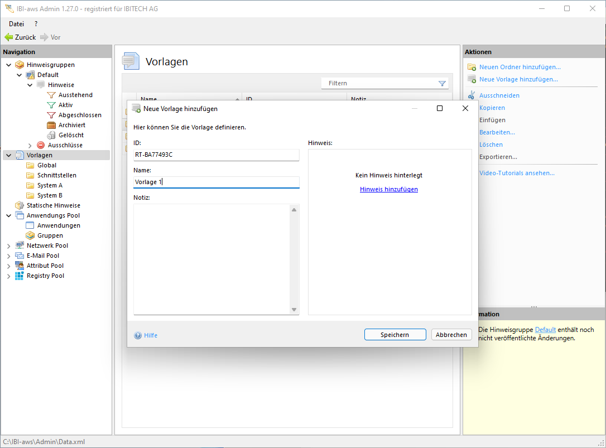
Task: Click the Archiviert box icon in navigation
Action: [51, 125]
